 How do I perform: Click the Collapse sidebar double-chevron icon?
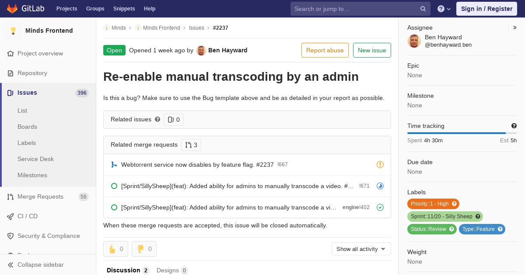(x=10, y=265)
